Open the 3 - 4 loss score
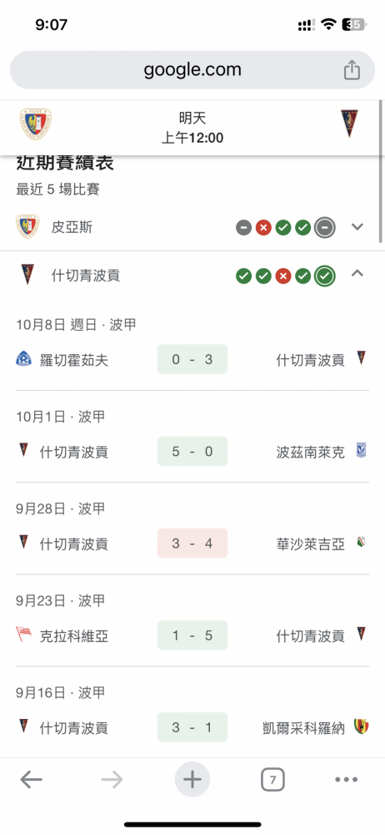Screen dimensions: 385x835 point(192,544)
